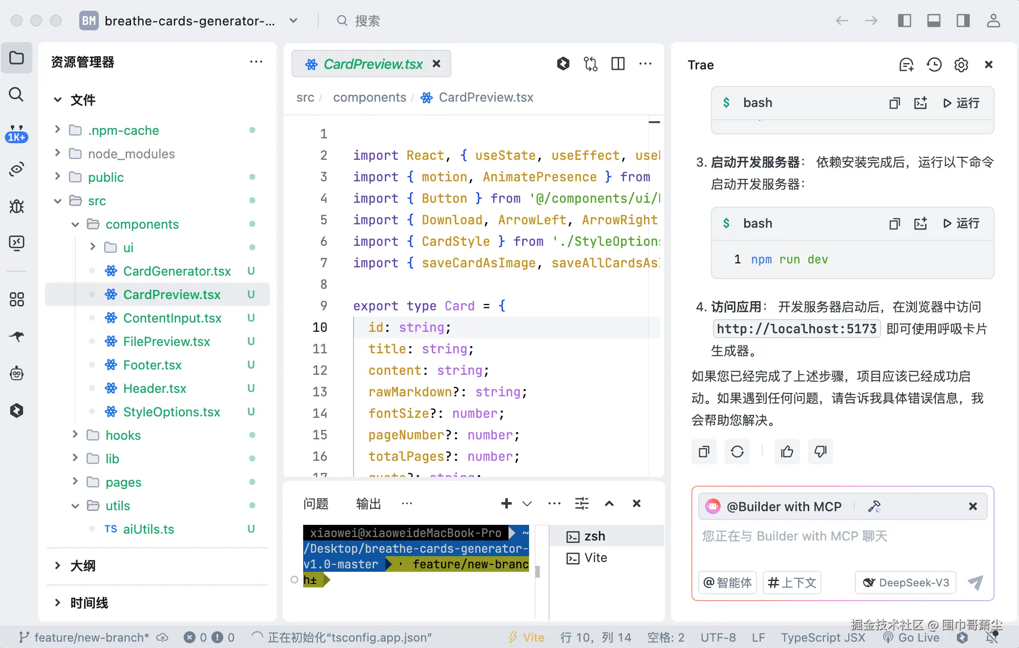Send message with paper plane icon
Viewport: 1019px width, 648px height.
click(975, 583)
